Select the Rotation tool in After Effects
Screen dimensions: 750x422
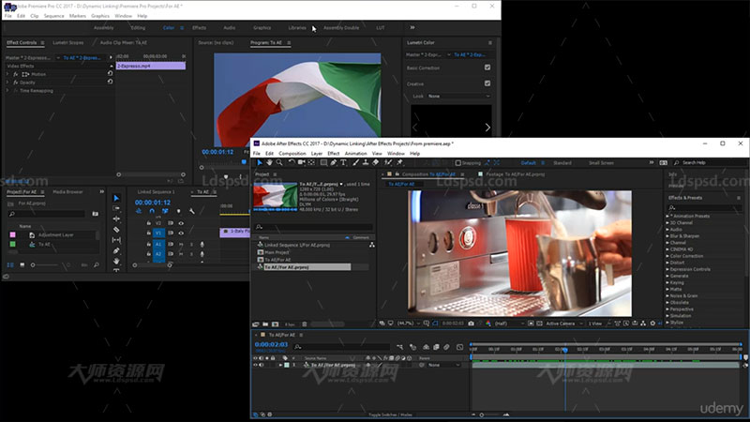[x=292, y=162]
